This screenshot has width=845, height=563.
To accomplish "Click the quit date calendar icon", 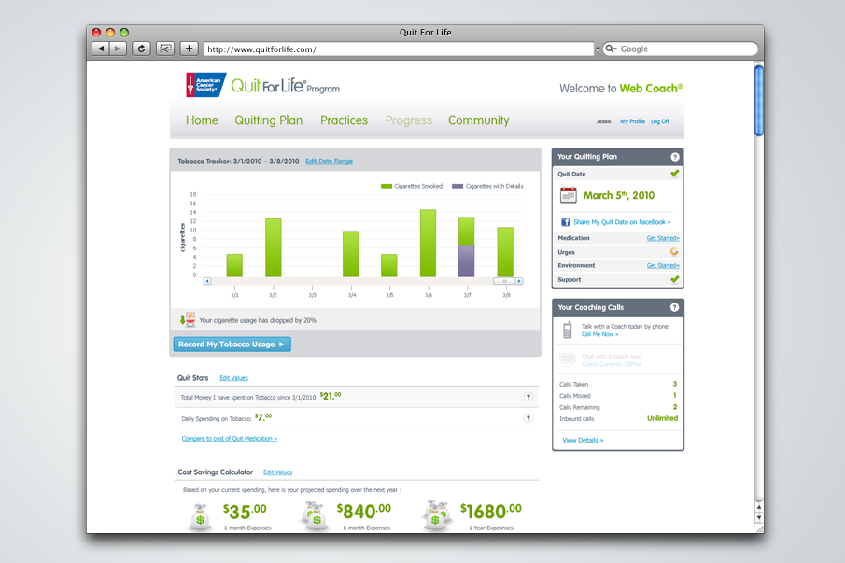I will pyautogui.click(x=568, y=195).
